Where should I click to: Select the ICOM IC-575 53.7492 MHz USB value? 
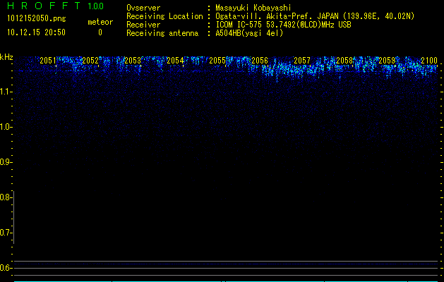point(283,25)
